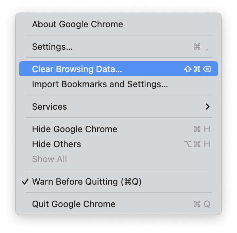Click the H key hint beside Hide Others
Image resolution: width=237 pixels, height=233 pixels.
tap(207, 144)
